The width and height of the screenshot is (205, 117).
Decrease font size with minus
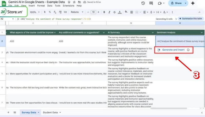88,12
